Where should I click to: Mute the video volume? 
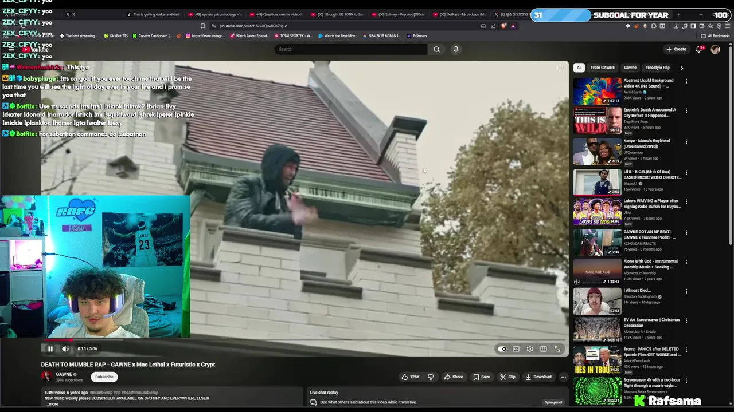coord(65,348)
